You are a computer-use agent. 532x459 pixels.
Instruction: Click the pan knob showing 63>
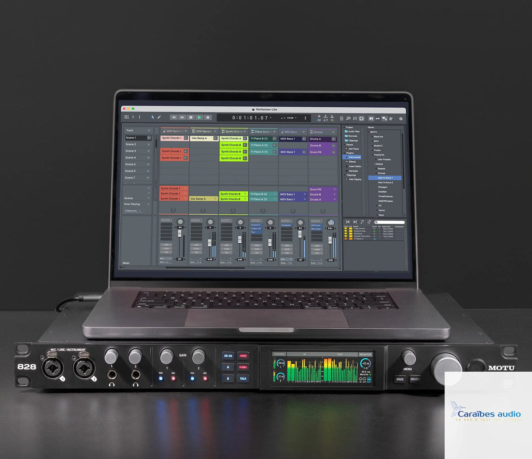[x=331, y=222]
